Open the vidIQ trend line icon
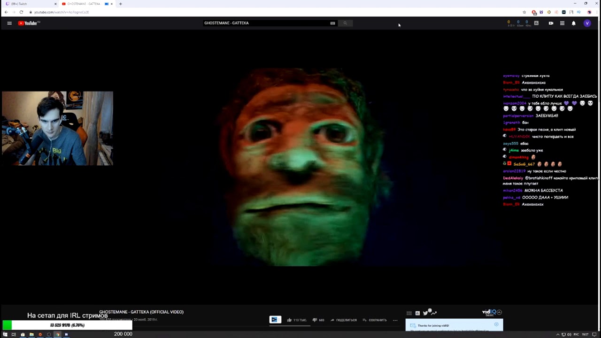The image size is (601, 338). coord(434,313)
